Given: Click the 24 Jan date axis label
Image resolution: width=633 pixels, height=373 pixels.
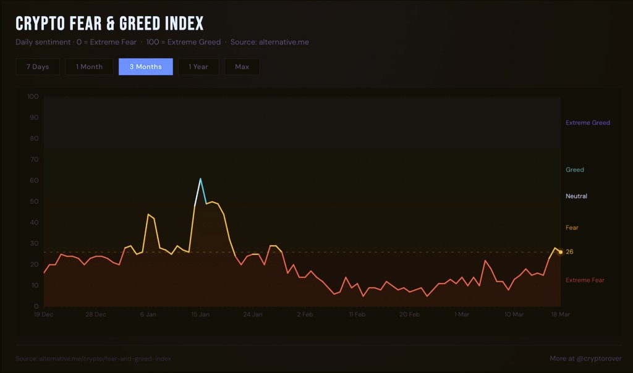Looking at the screenshot, I should [x=253, y=314].
